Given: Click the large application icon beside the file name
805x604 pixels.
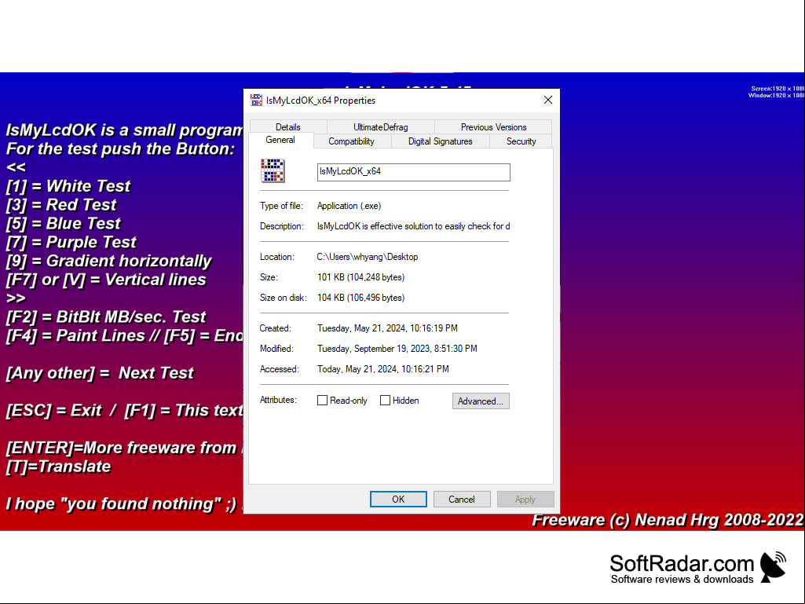Looking at the screenshot, I should (x=273, y=170).
